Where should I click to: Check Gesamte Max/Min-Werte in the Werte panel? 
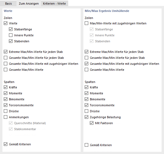(6, 70)
